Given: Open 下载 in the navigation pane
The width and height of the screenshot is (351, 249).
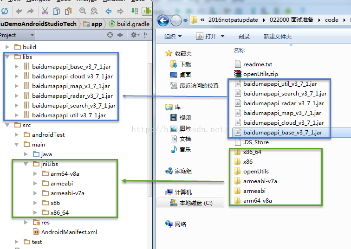Looking at the screenshot, I should [x=181, y=64].
